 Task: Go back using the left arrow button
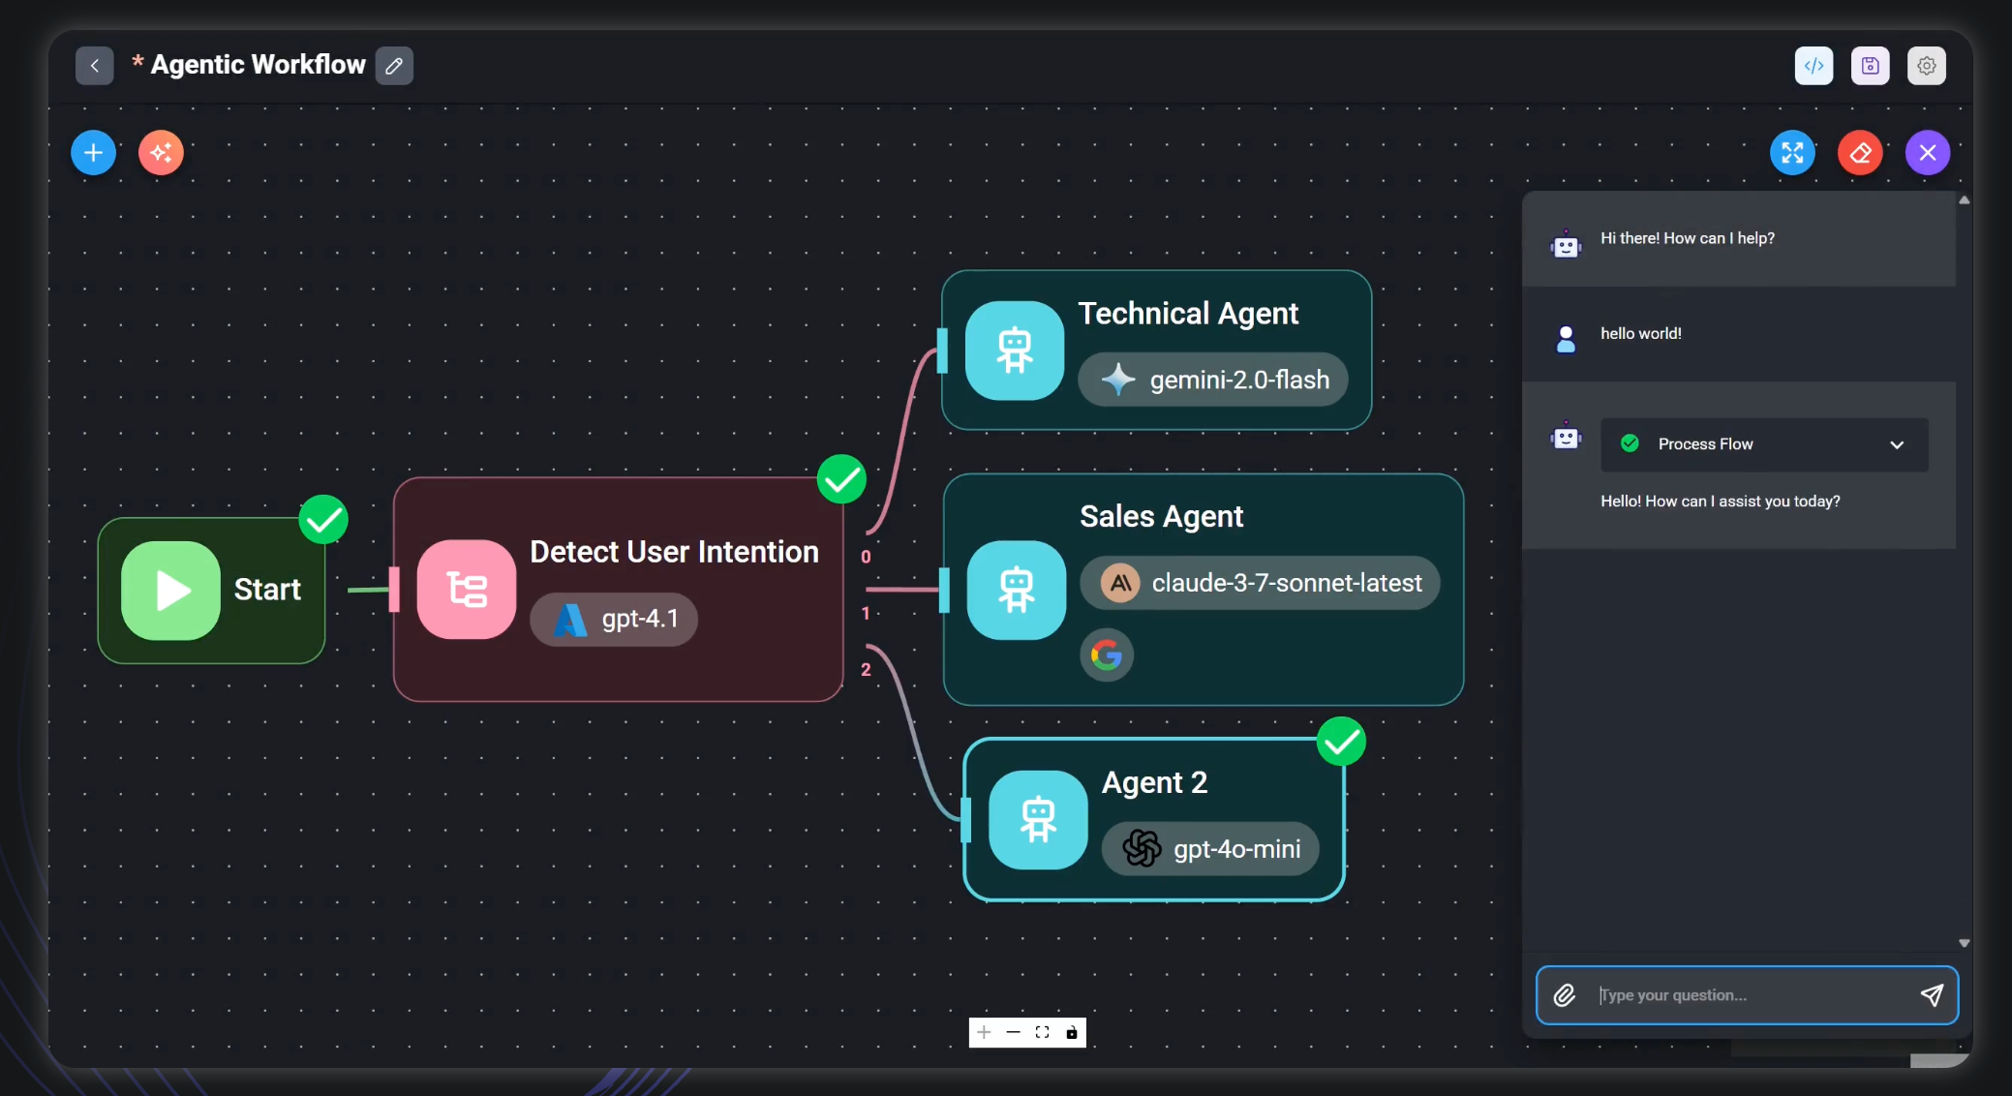tap(95, 66)
